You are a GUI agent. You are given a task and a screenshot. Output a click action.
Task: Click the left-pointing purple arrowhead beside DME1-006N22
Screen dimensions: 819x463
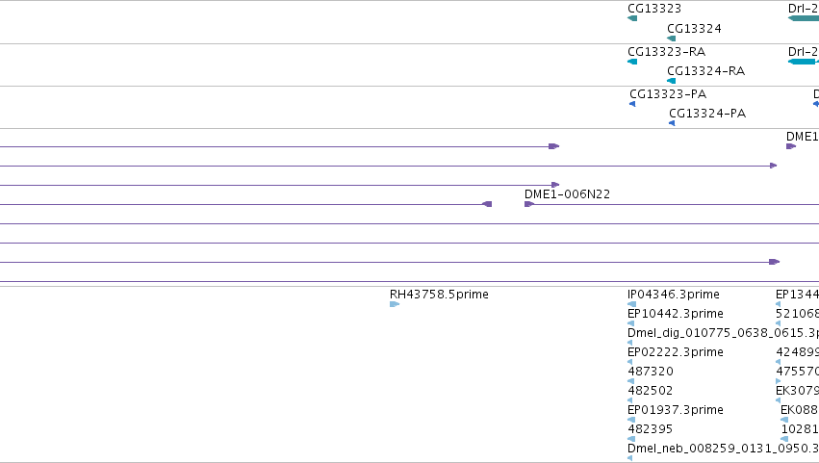[487, 204]
